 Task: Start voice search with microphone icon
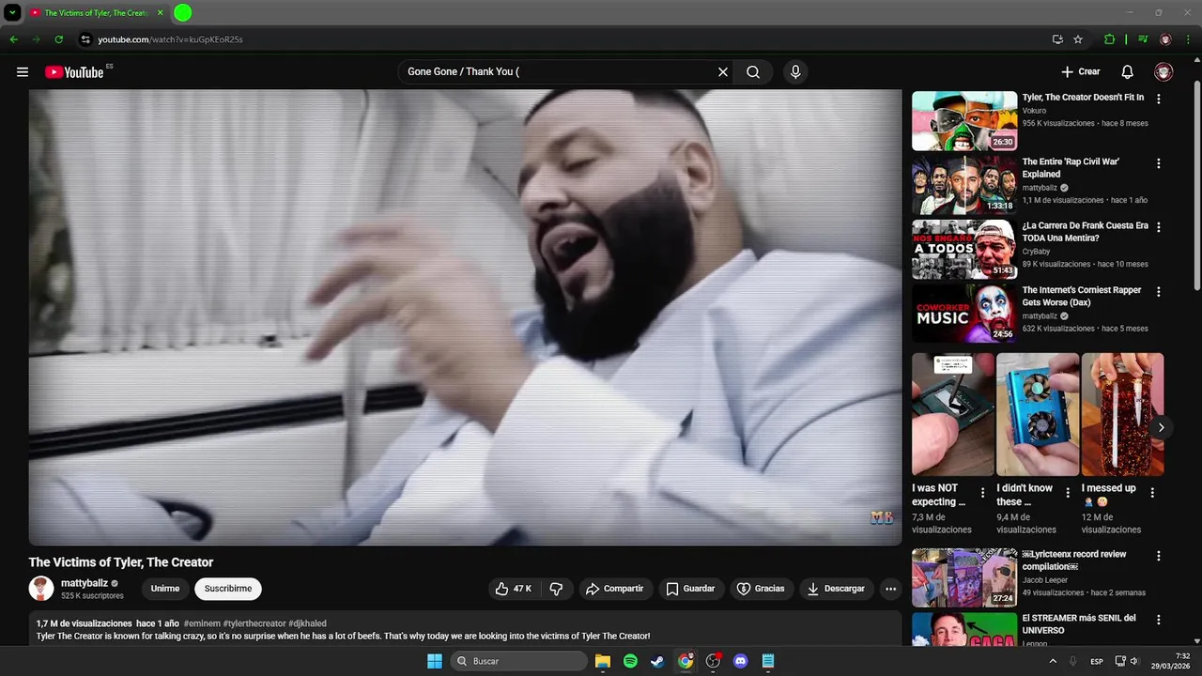click(x=795, y=72)
